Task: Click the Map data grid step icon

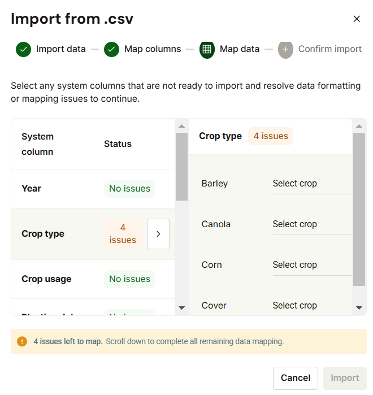Action: [x=207, y=49]
